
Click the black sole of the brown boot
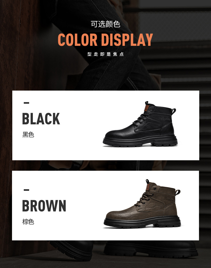[142, 222]
